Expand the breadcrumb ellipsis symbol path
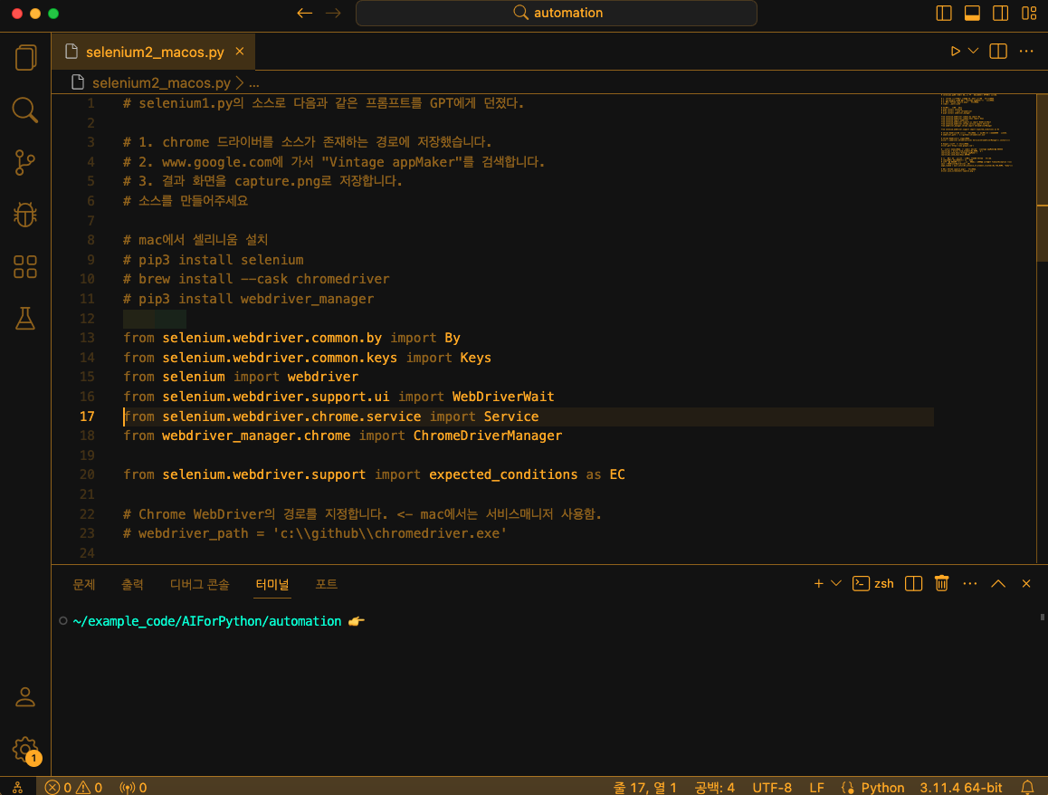The image size is (1048, 795). pos(254,83)
